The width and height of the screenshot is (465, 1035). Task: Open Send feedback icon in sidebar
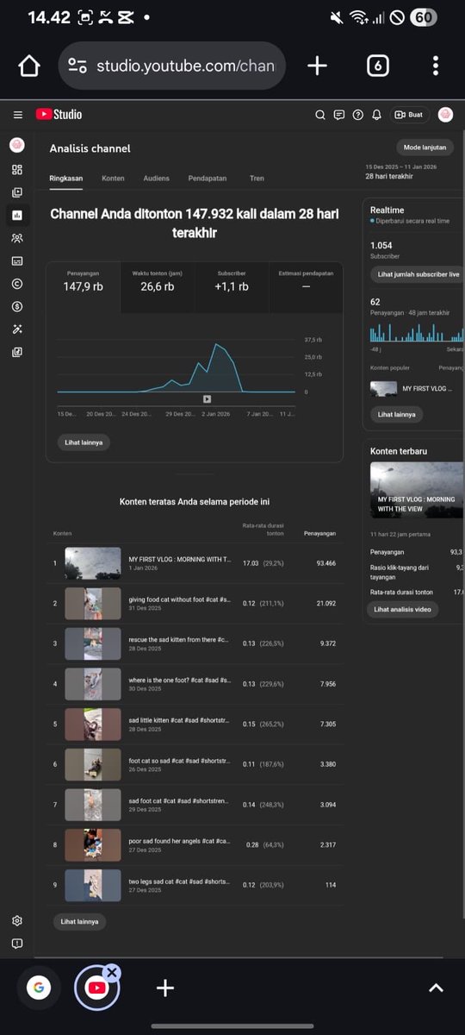coord(17,944)
